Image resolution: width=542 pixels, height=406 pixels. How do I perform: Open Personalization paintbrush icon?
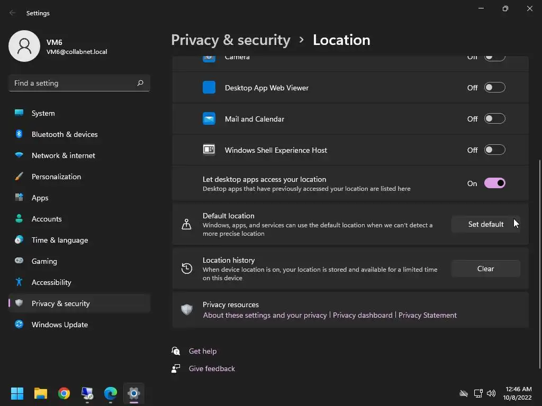point(19,177)
